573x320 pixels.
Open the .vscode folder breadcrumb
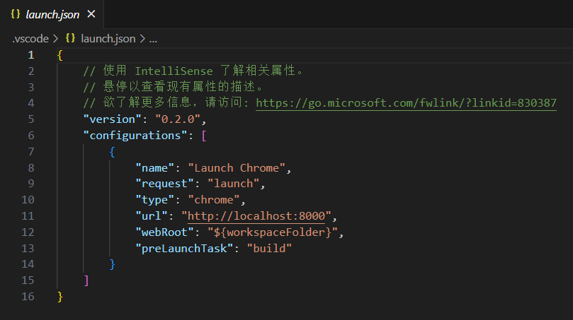(30, 39)
